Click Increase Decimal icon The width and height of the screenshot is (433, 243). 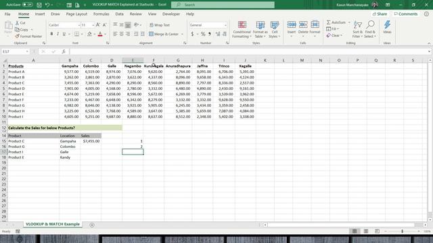click(218, 34)
